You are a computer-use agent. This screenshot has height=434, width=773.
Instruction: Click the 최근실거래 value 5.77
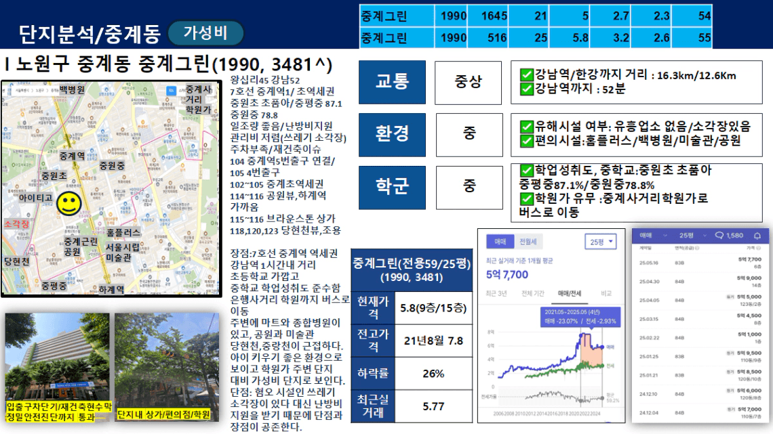click(433, 406)
